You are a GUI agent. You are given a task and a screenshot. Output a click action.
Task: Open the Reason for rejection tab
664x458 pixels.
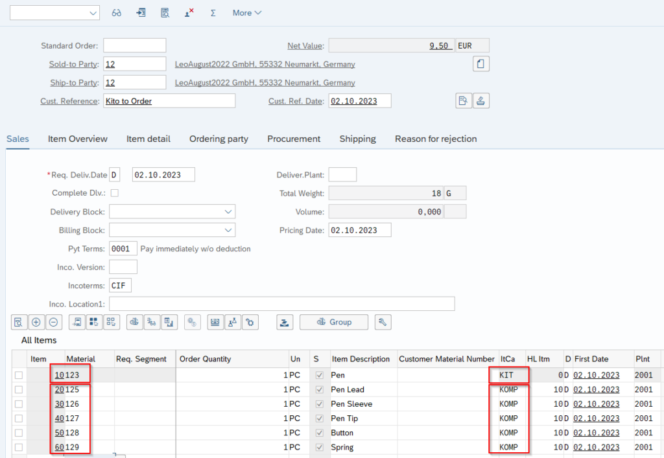(436, 139)
